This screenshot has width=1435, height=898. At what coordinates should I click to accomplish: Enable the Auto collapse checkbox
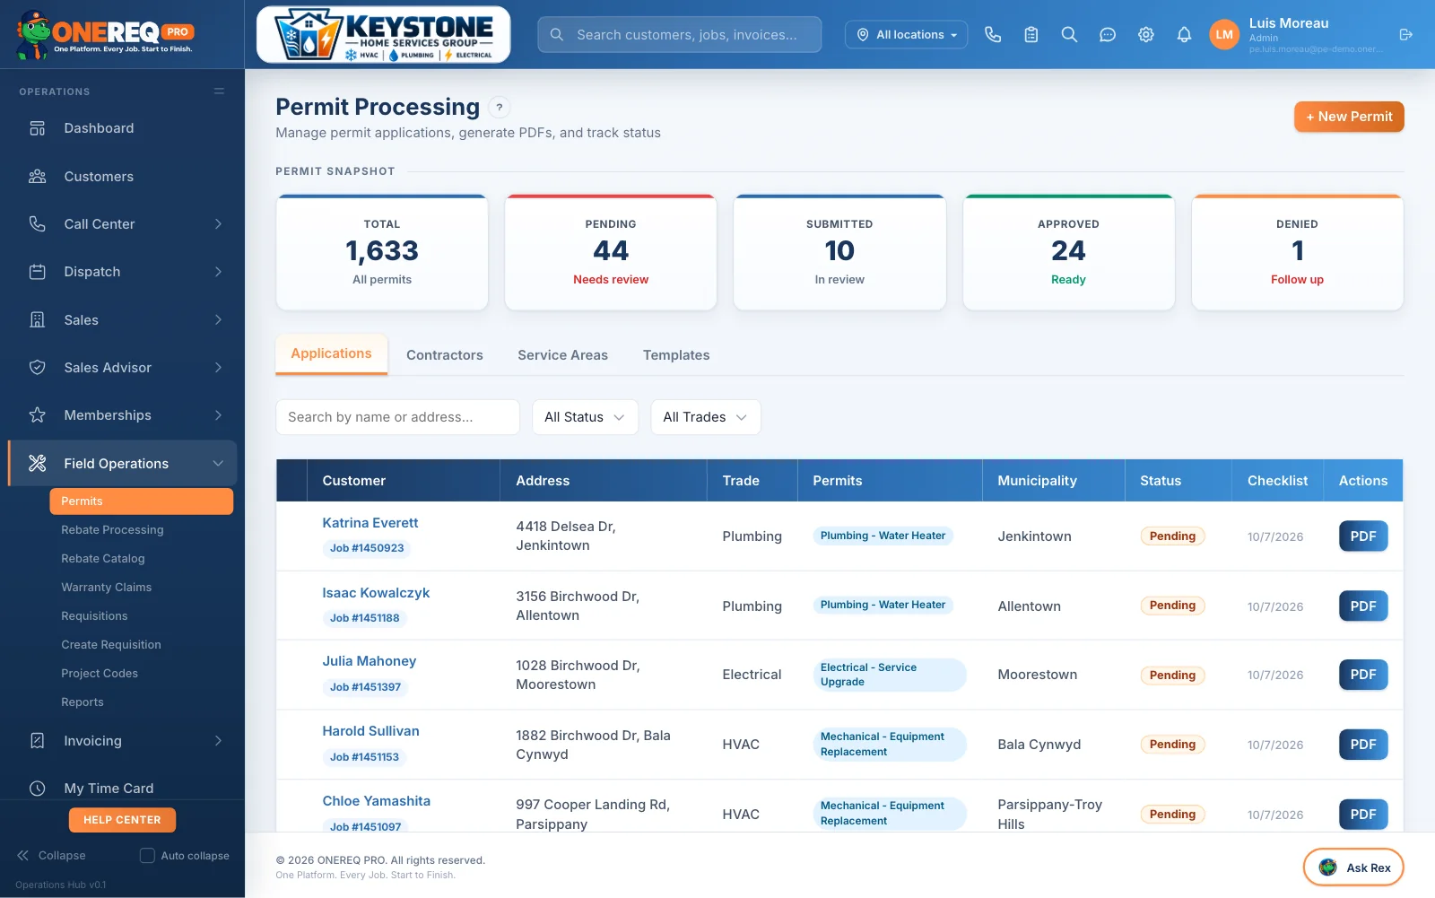147,856
